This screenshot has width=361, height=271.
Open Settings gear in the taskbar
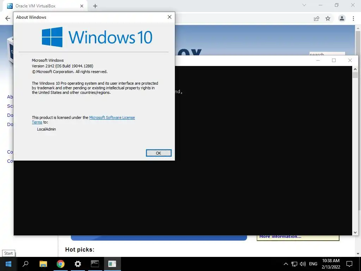78,264
